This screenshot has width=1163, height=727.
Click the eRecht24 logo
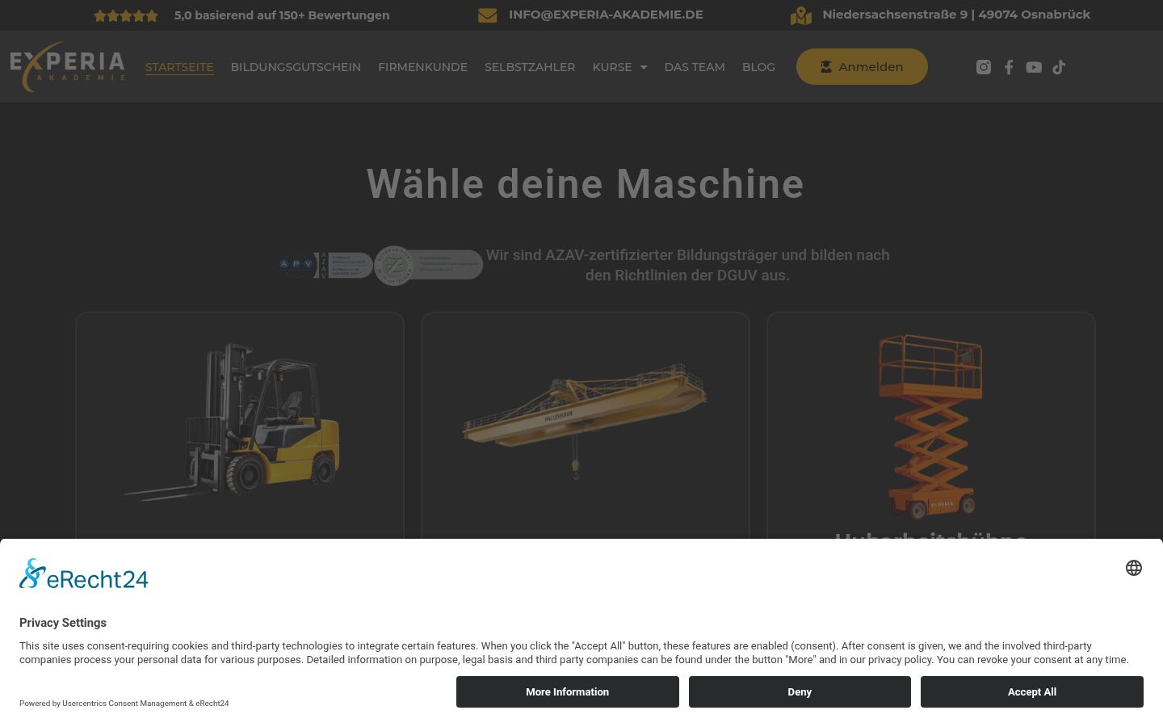[x=84, y=574]
